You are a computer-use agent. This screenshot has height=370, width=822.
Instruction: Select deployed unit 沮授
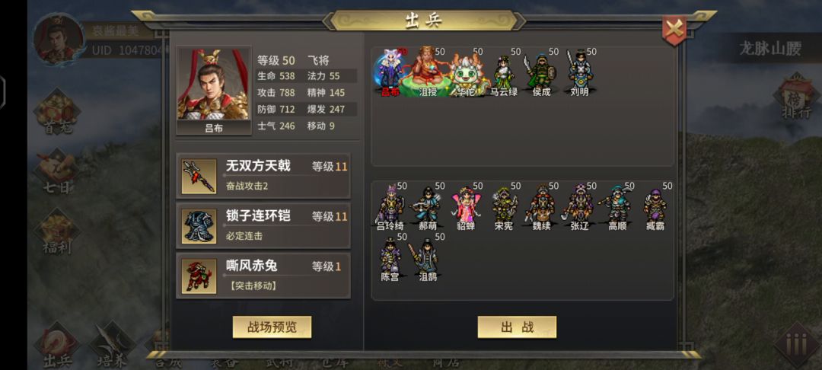coord(428,72)
